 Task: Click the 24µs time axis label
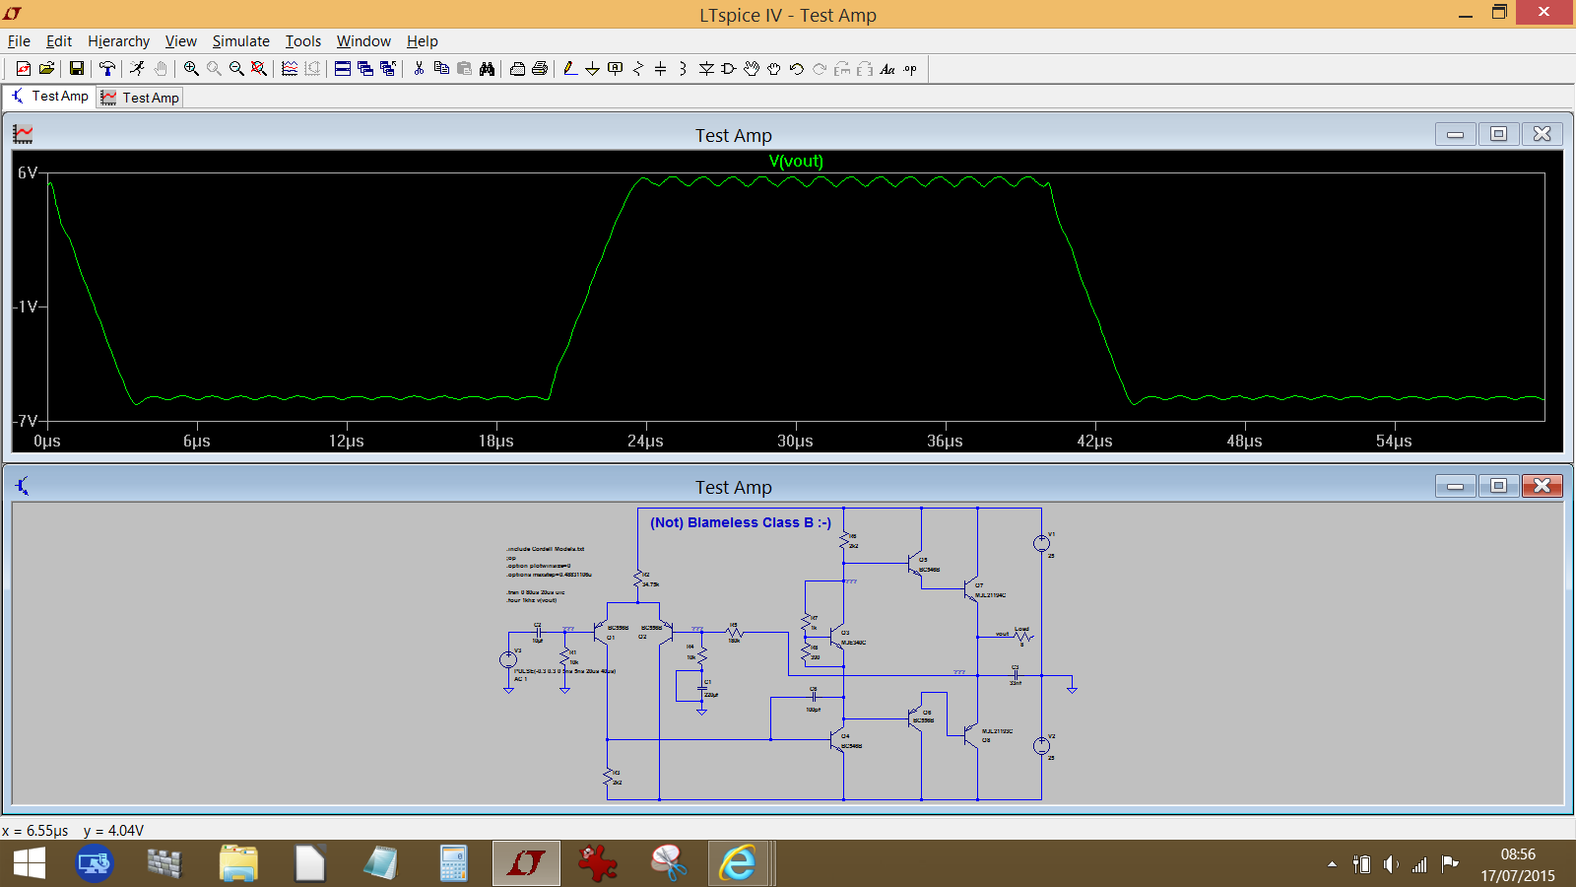click(x=645, y=441)
